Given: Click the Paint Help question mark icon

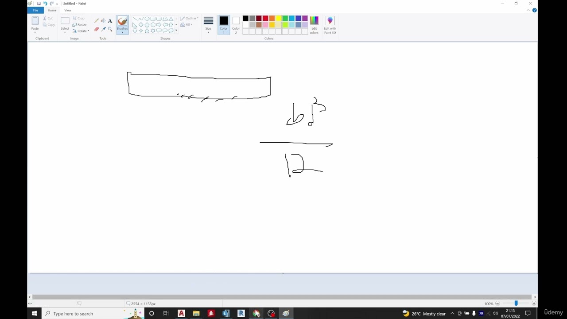Looking at the screenshot, I should [534, 10].
